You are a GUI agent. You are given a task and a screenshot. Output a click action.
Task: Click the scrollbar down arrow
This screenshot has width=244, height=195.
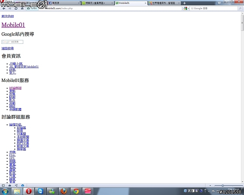point(242,182)
